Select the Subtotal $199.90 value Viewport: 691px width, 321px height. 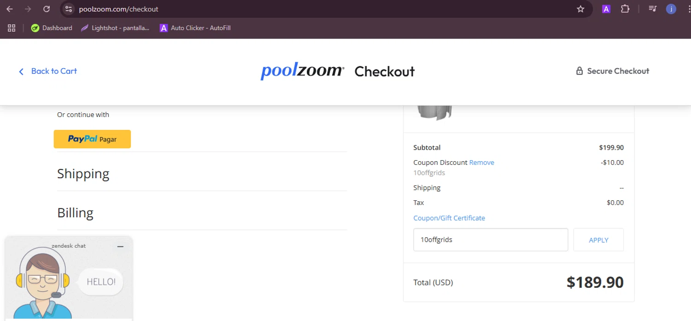click(x=611, y=148)
